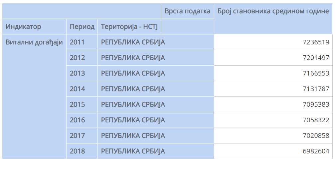Viewport: 336px width, 170px height.
Task: Click the year 2013 cell
Action: 77,73
